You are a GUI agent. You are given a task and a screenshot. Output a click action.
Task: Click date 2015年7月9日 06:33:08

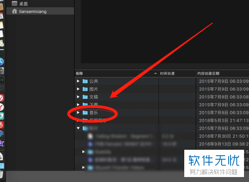tap(224, 97)
